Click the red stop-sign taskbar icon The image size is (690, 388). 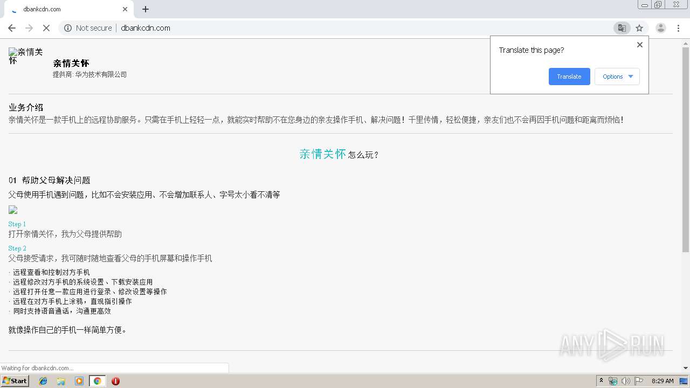[x=115, y=381]
